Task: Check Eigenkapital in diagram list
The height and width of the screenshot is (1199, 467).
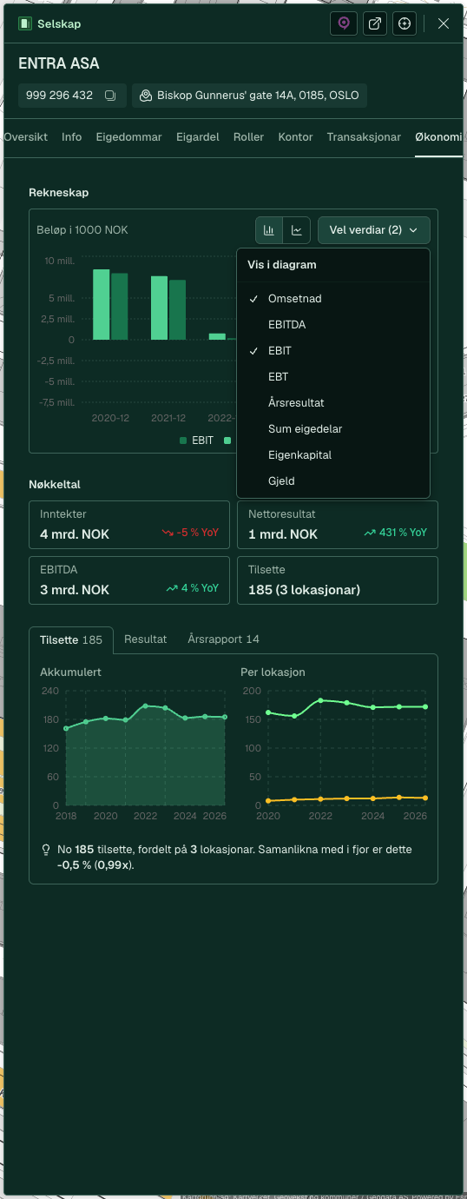Action: 333,455
